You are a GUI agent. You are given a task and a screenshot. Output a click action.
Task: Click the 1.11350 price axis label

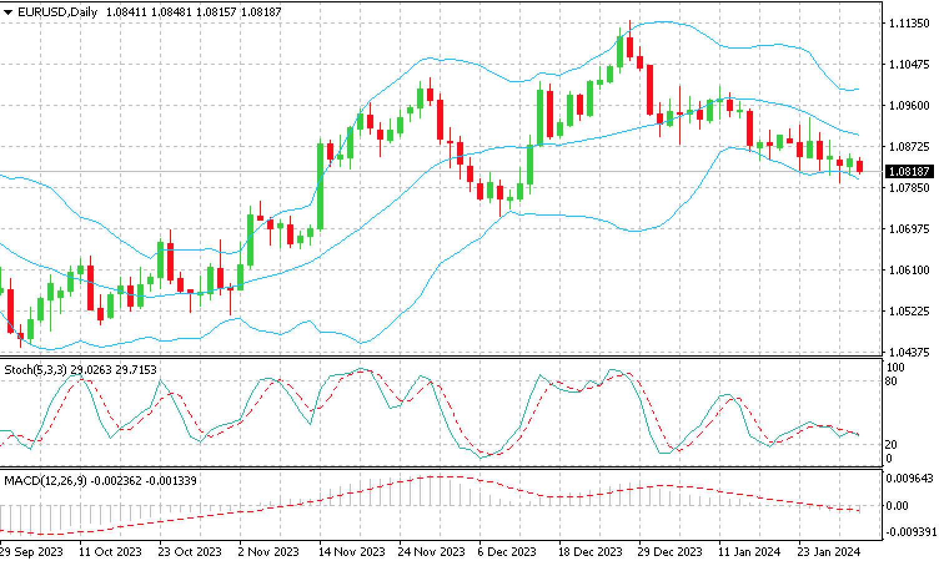coord(908,24)
